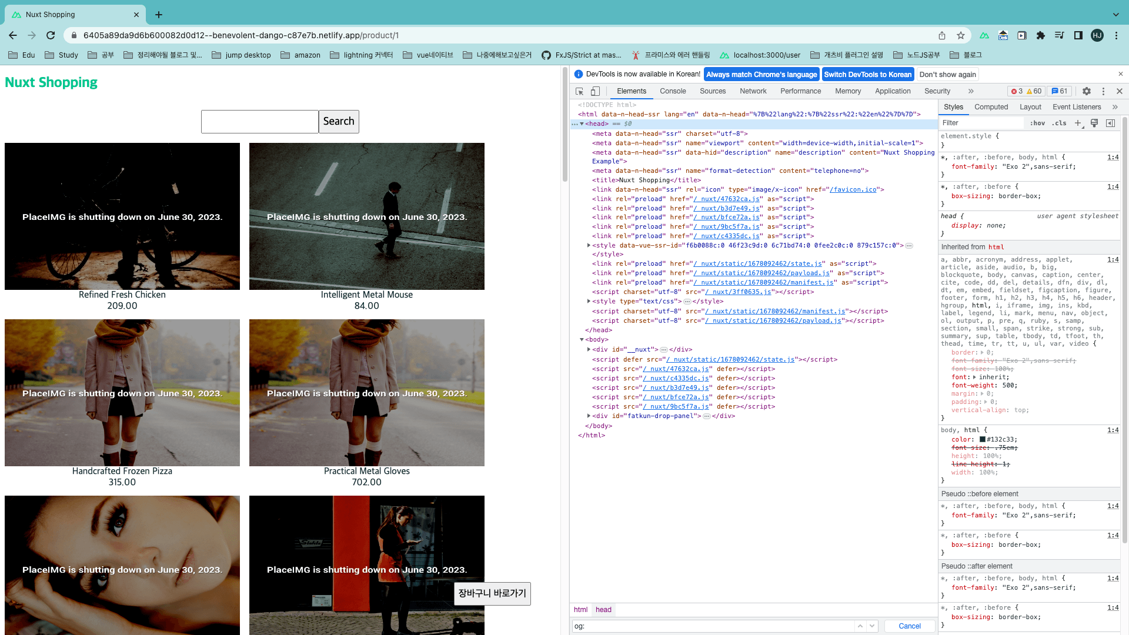Dismiss the DevTools language notification
Image resolution: width=1129 pixels, height=635 pixels.
tap(1121, 74)
